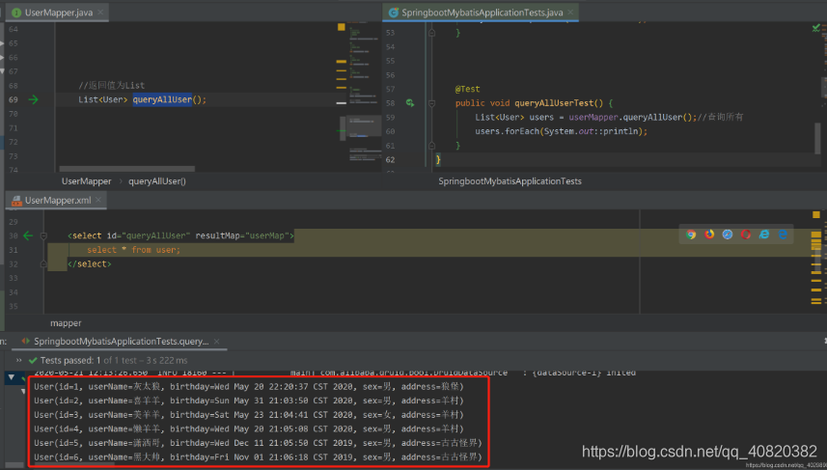Click users.forEach statement on line 60
The height and width of the screenshot is (470, 827).
pos(562,131)
